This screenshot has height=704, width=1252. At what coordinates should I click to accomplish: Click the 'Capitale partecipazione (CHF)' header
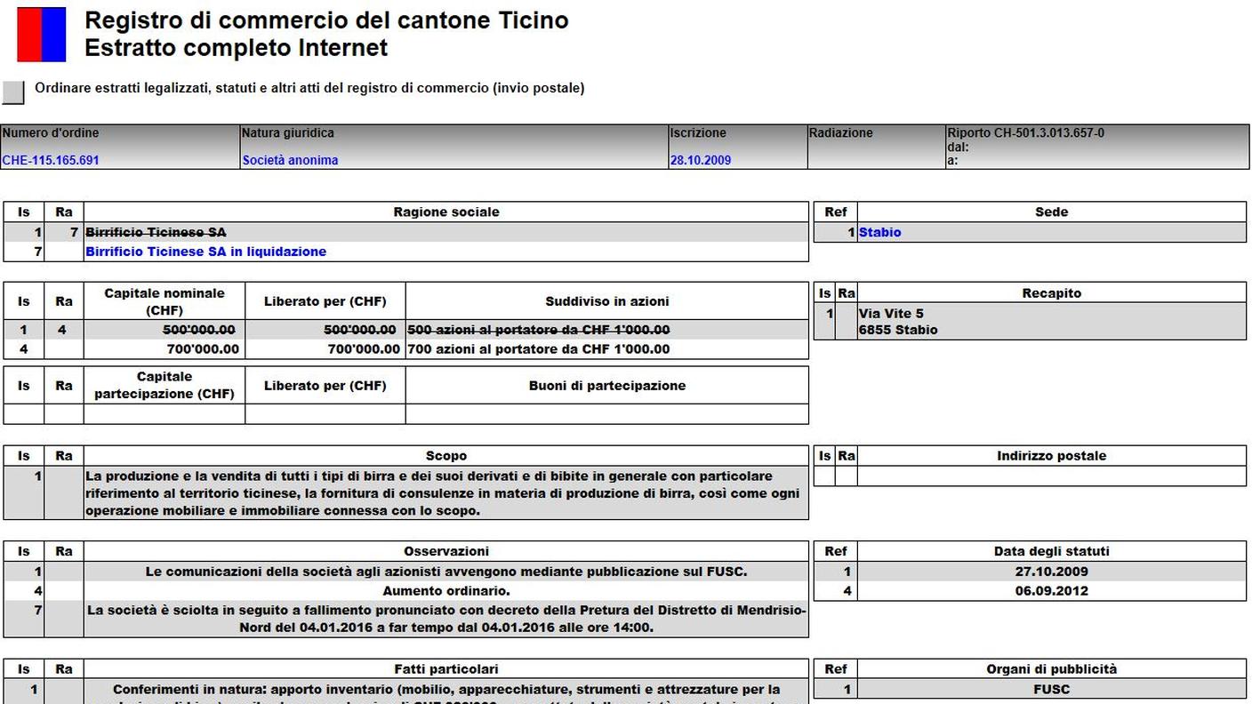[165, 386]
